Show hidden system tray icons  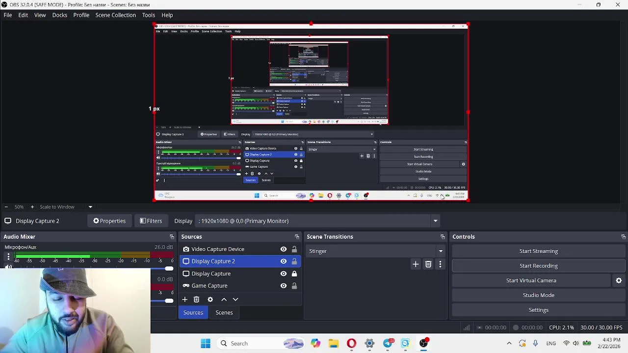(x=509, y=343)
